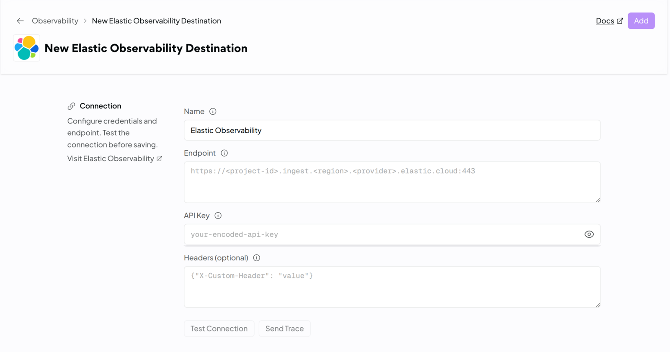670x352 pixels.
Task: Click the Add button
Action: tap(641, 21)
